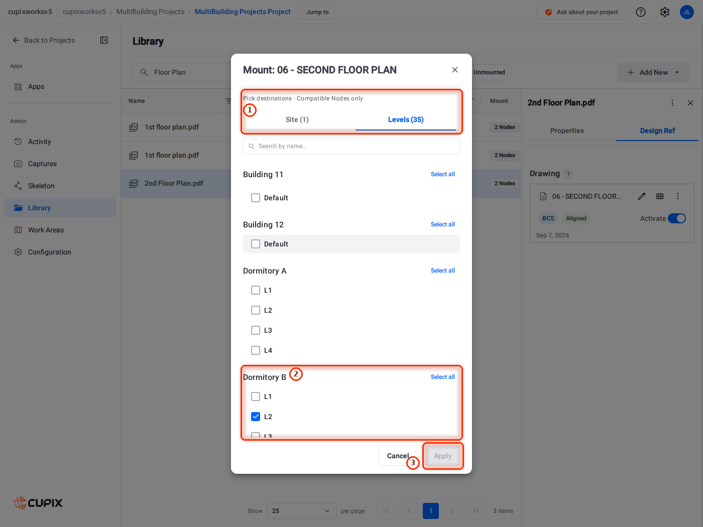Open drawing card three-dot menu
The image size is (703, 527).
678,196
